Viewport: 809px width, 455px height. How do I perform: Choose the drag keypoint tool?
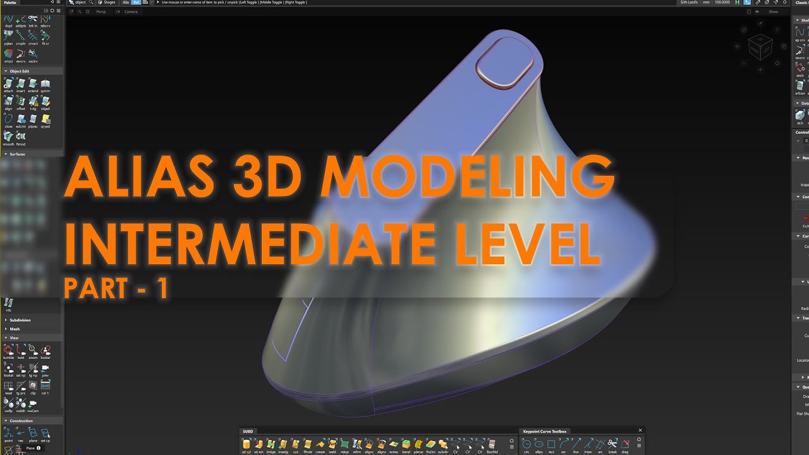click(625, 446)
